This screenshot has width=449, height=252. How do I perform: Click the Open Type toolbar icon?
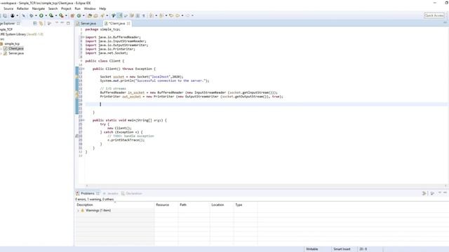90,15
